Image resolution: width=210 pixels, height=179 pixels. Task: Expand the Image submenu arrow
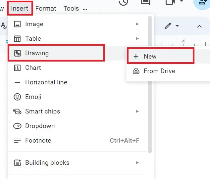pyautogui.click(x=137, y=24)
